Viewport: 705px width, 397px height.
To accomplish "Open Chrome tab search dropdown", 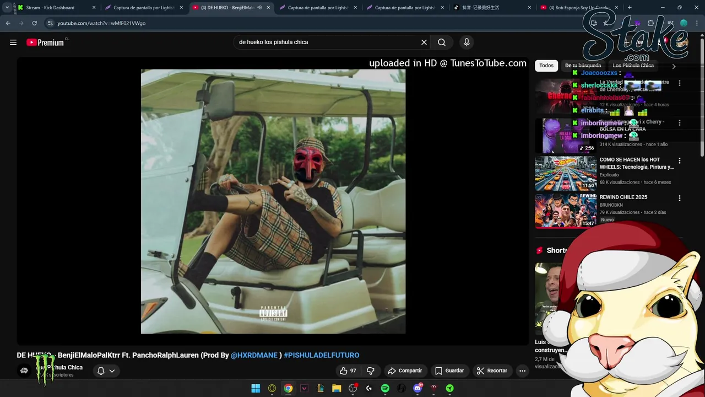I will click(x=7, y=8).
